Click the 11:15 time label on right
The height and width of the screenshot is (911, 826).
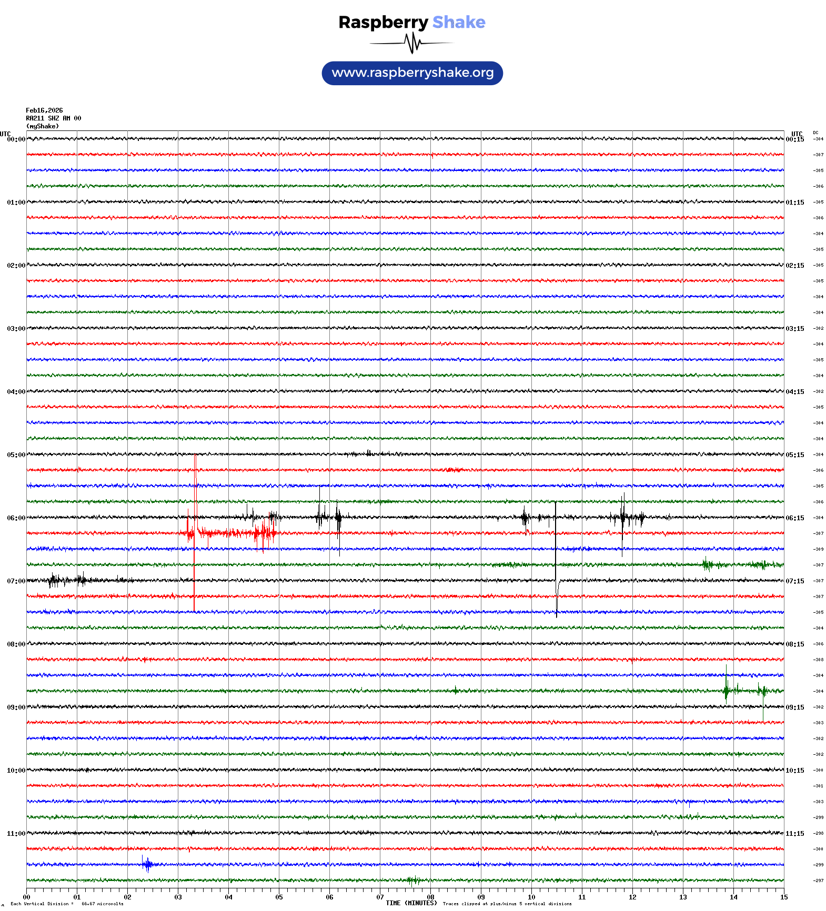tap(794, 834)
